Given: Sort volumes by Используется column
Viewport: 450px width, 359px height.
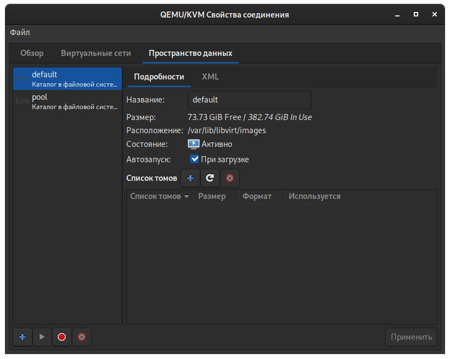Looking at the screenshot, I should pos(361,196).
